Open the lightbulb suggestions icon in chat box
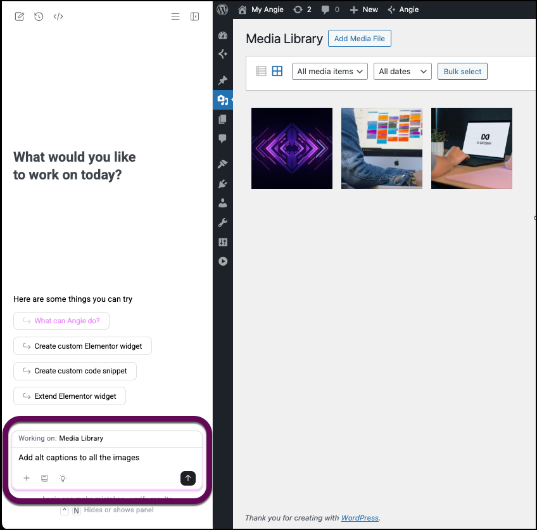 click(x=63, y=478)
